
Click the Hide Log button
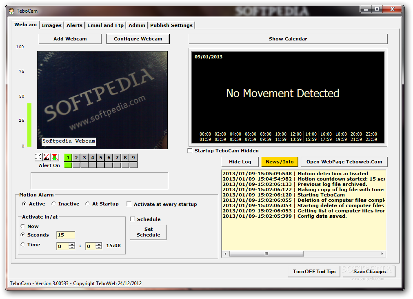[240, 162]
